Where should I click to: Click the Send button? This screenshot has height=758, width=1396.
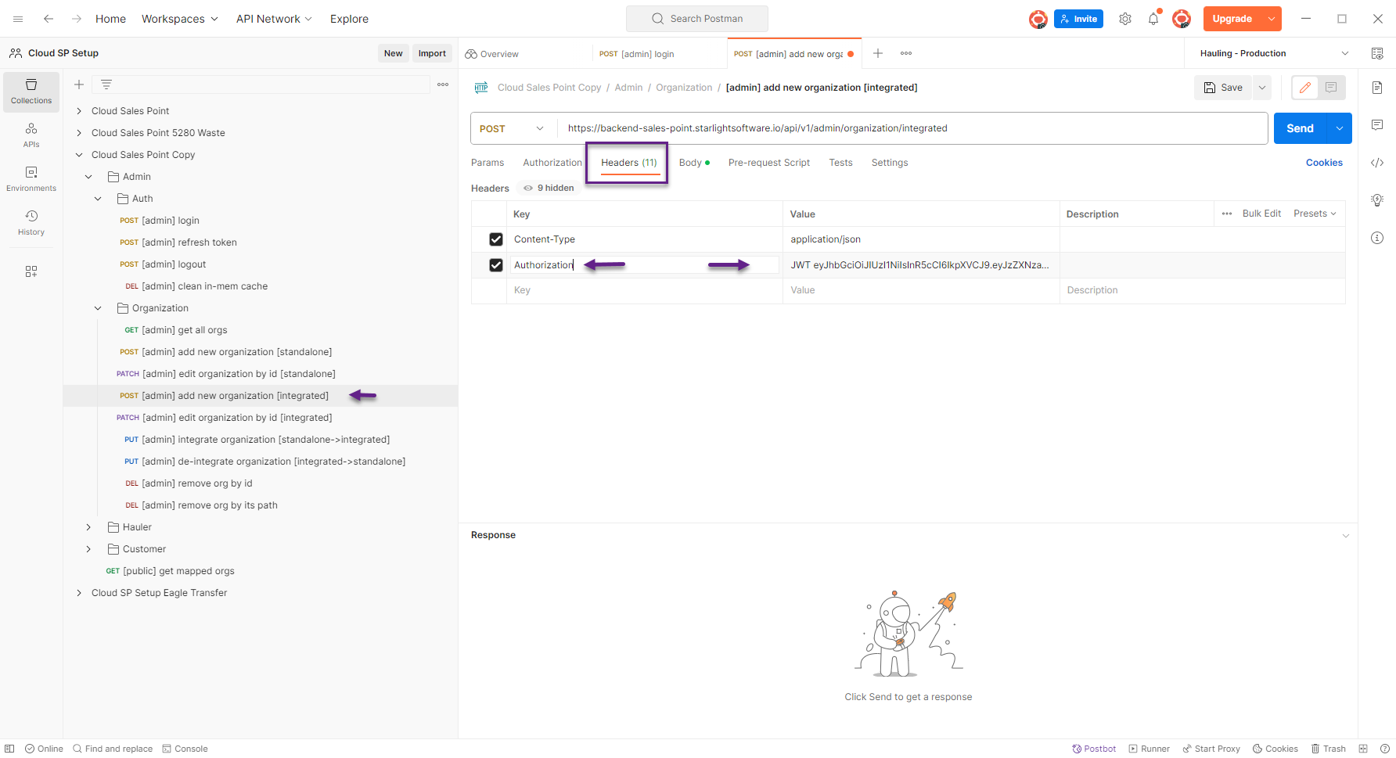click(1300, 128)
